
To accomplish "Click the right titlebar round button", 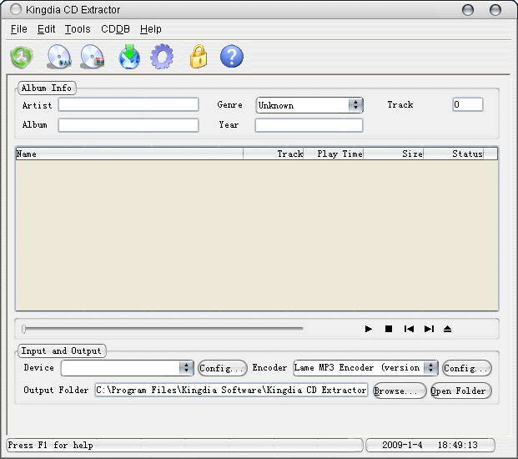I will (x=495, y=10).
